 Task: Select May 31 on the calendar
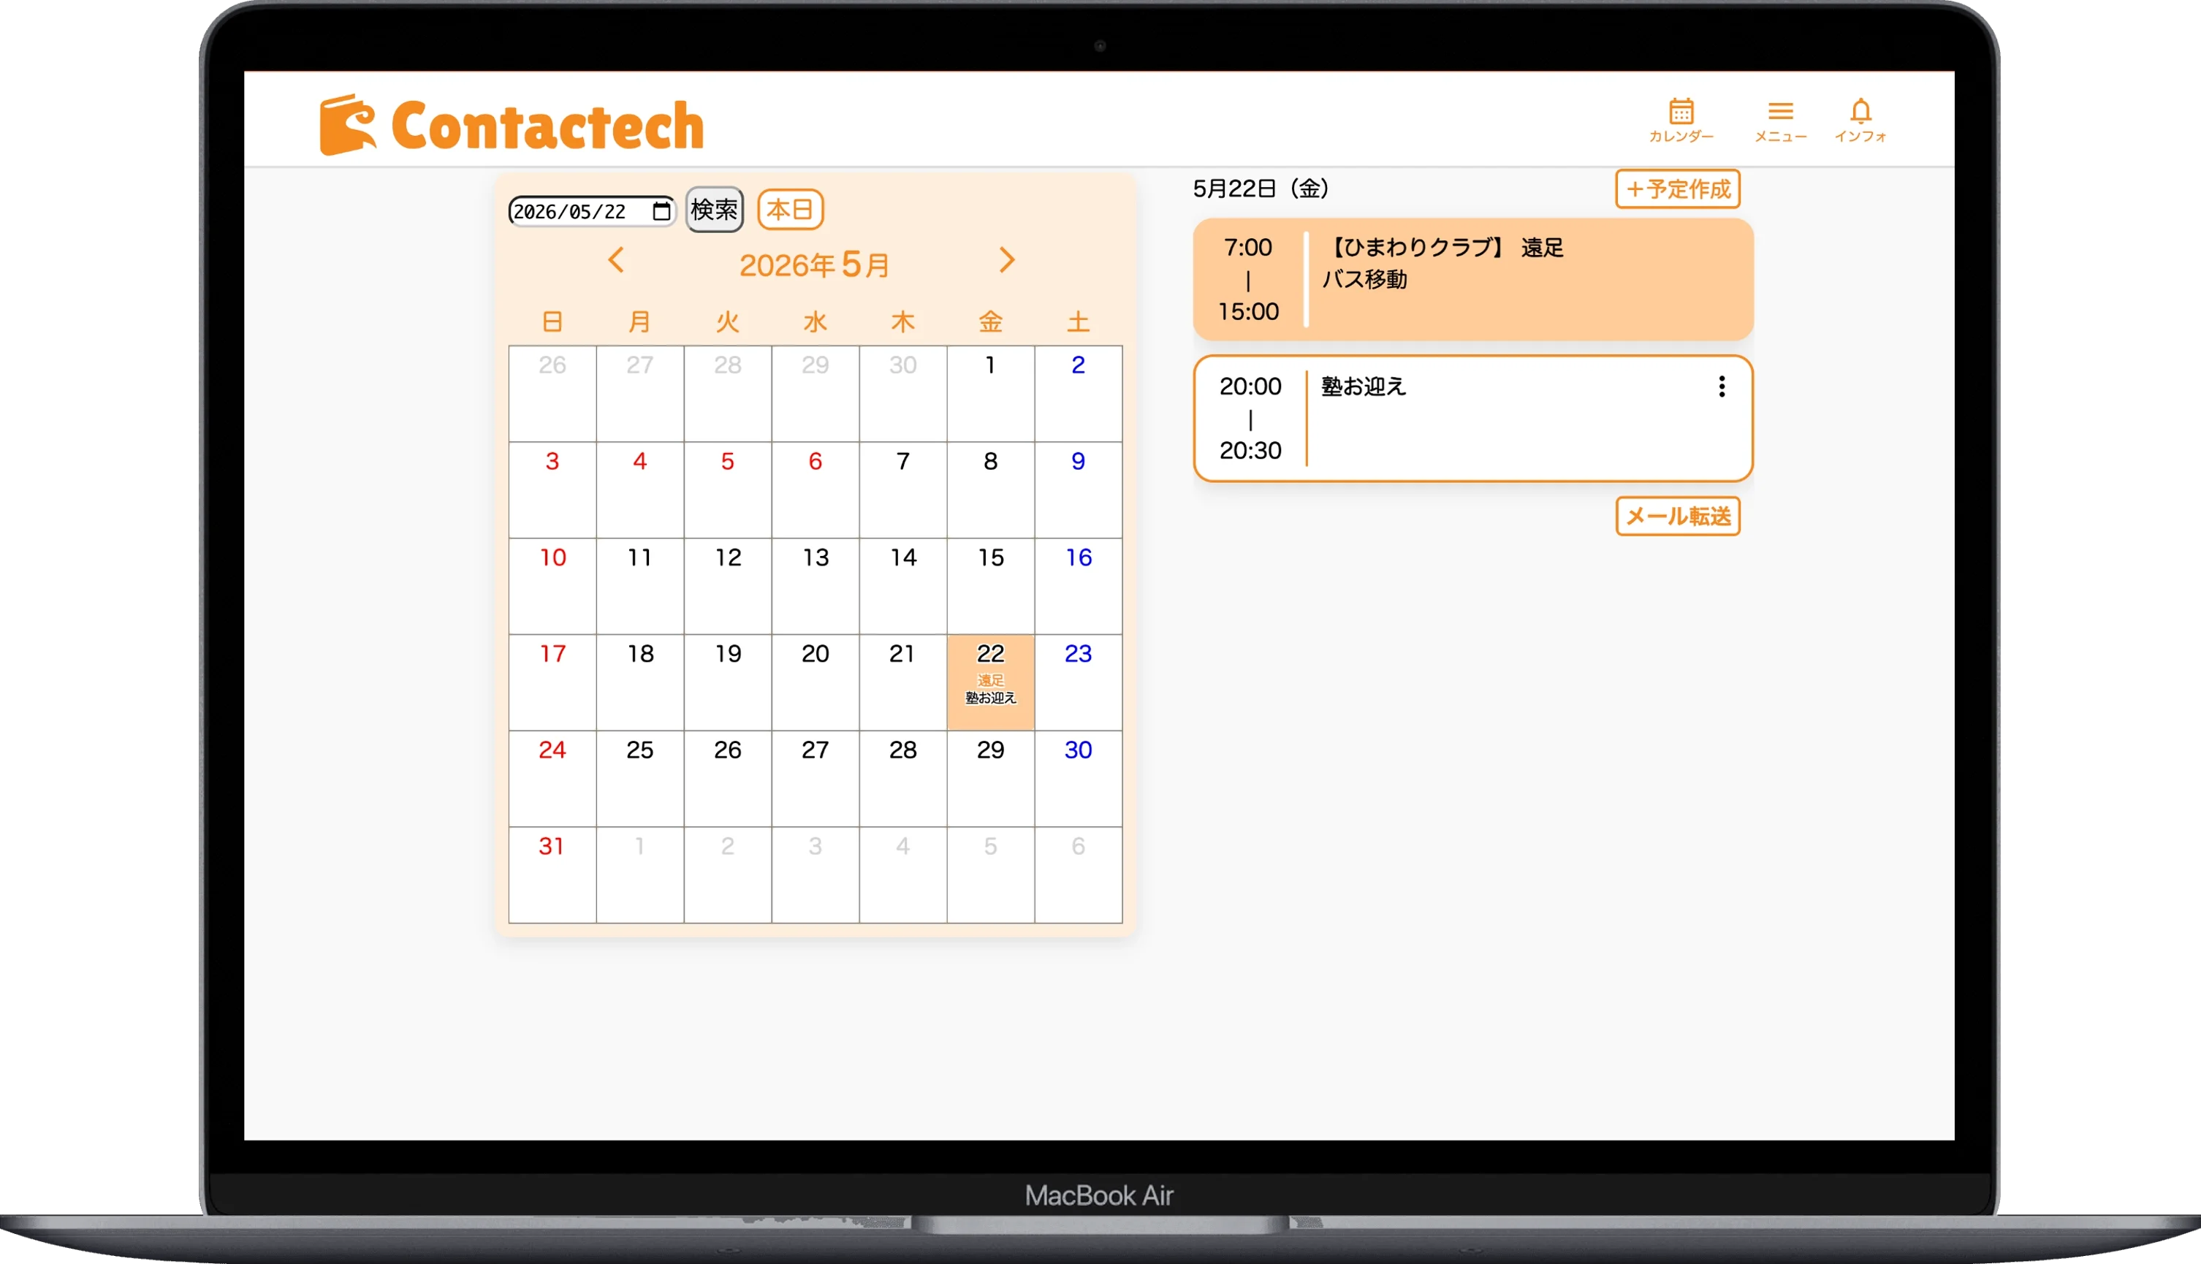click(x=552, y=875)
